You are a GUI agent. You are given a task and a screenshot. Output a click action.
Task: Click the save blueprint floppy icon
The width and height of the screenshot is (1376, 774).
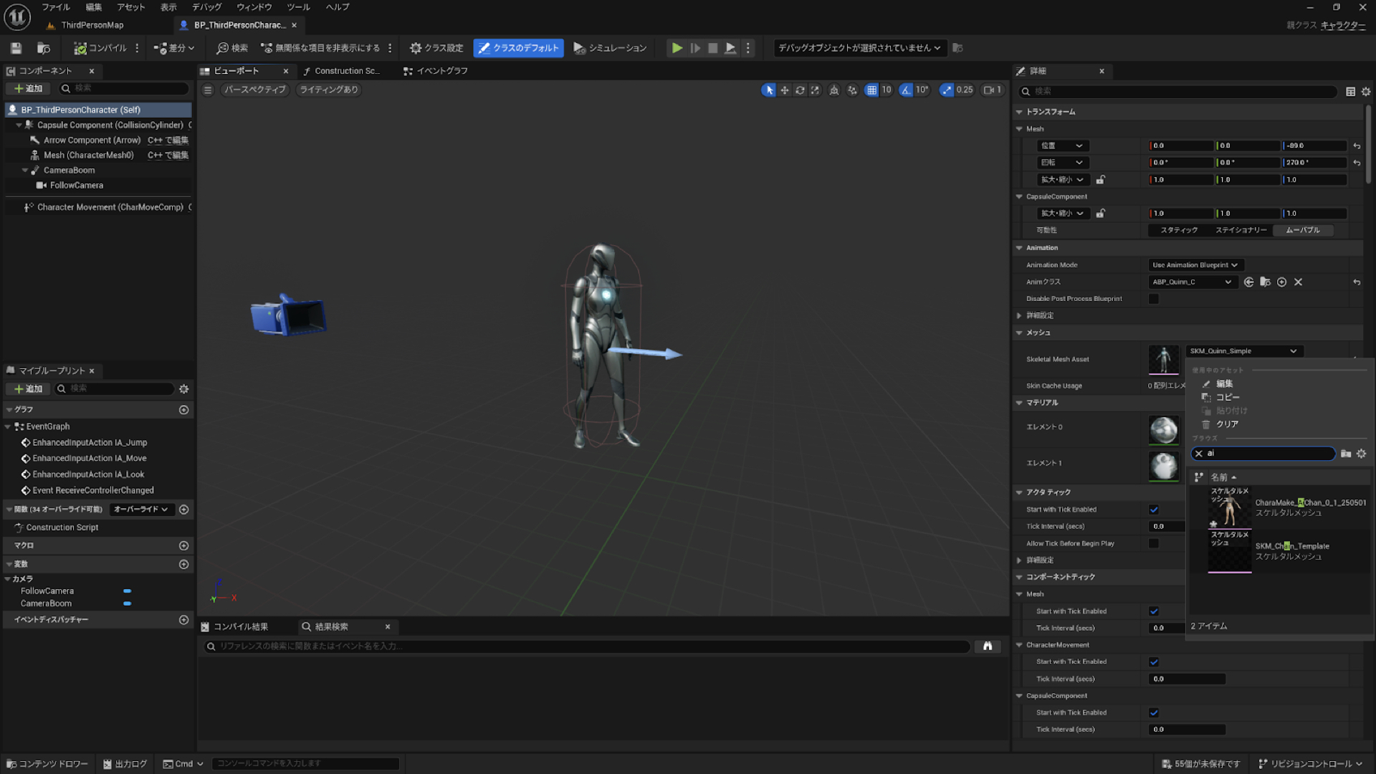pyautogui.click(x=16, y=48)
